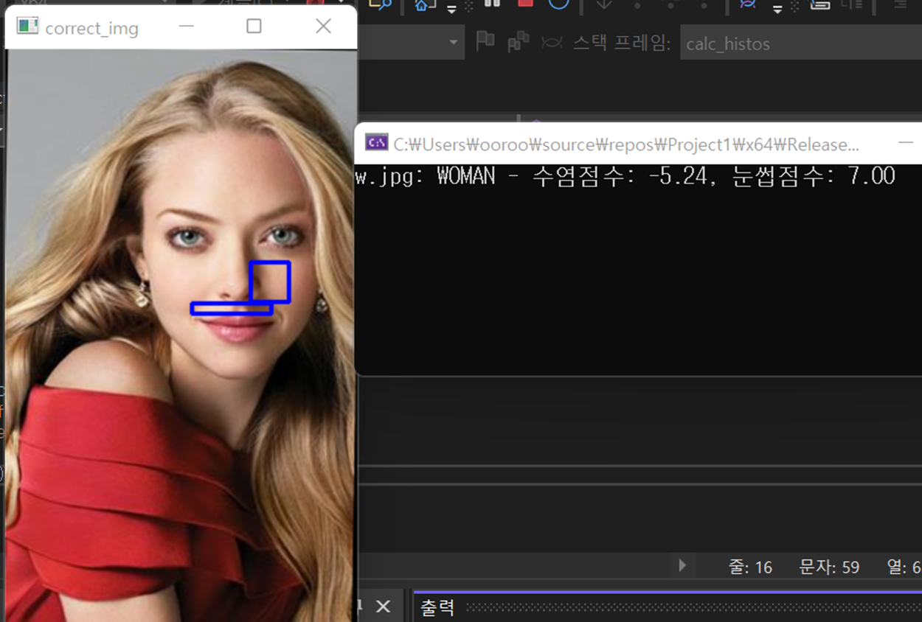Screen dimensions: 922x622
Task: Click the blue mustache detection box on the face
Action: [232, 310]
